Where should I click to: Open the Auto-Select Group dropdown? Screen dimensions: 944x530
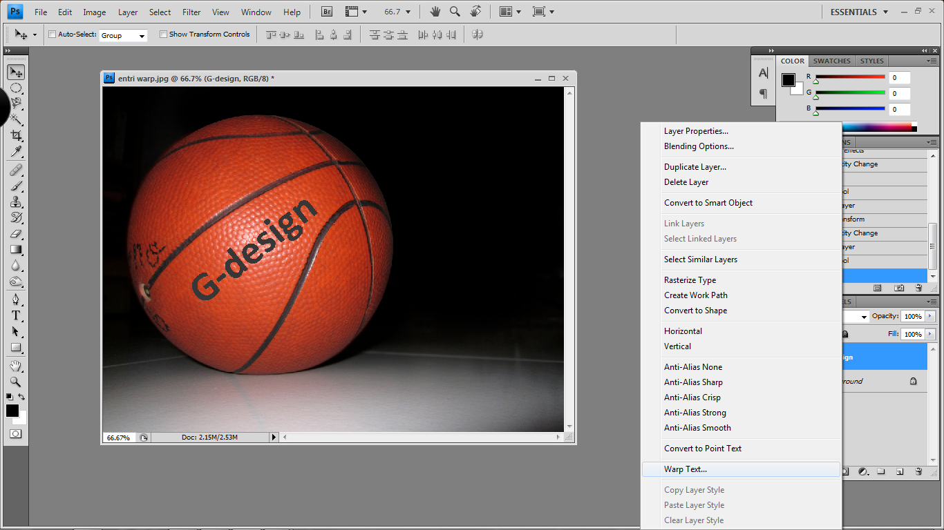point(124,35)
